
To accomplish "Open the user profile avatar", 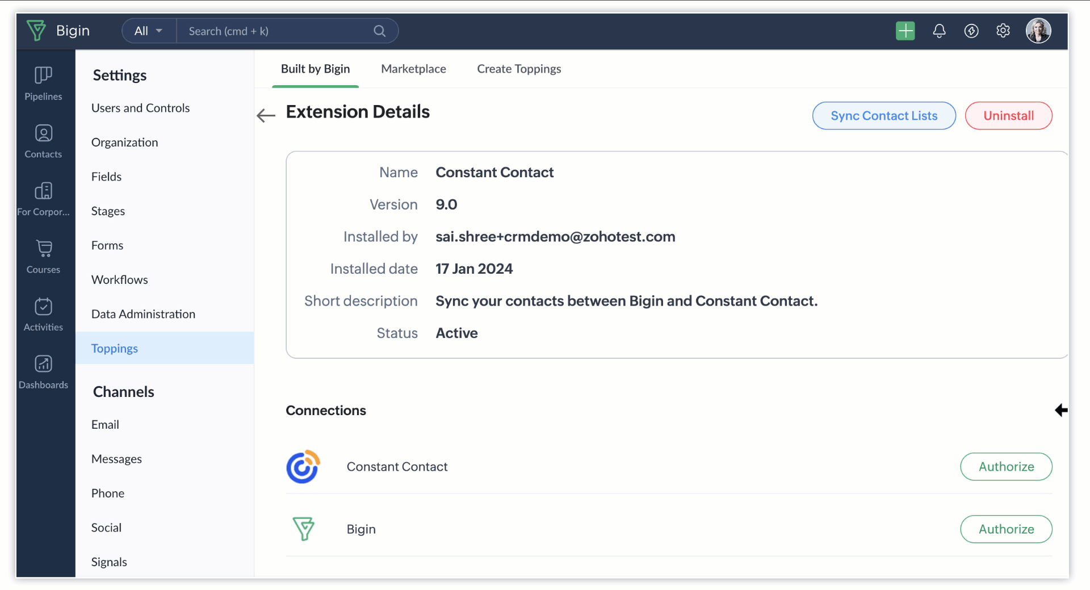I will point(1038,31).
